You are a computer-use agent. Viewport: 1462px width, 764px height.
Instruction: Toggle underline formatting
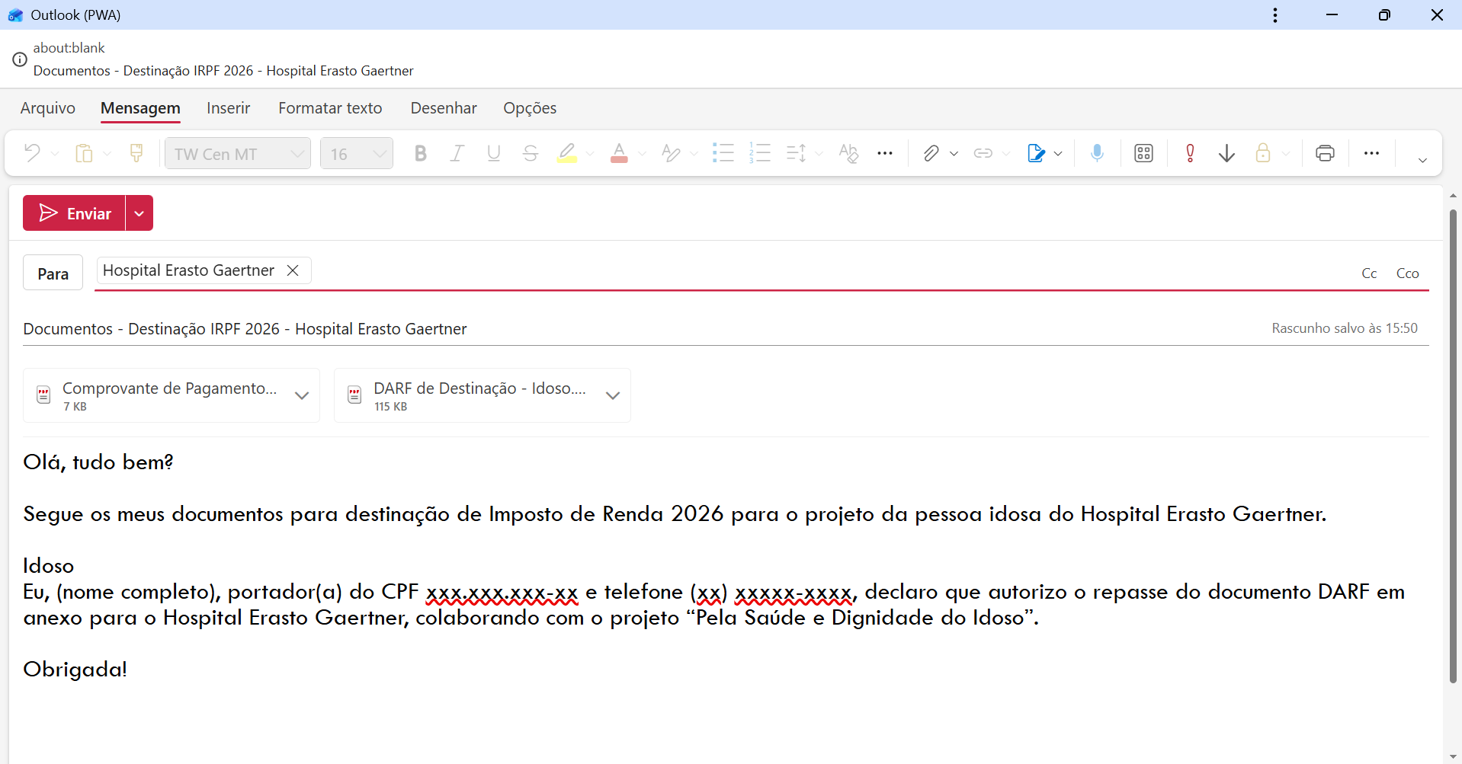pyautogui.click(x=493, y=153)
